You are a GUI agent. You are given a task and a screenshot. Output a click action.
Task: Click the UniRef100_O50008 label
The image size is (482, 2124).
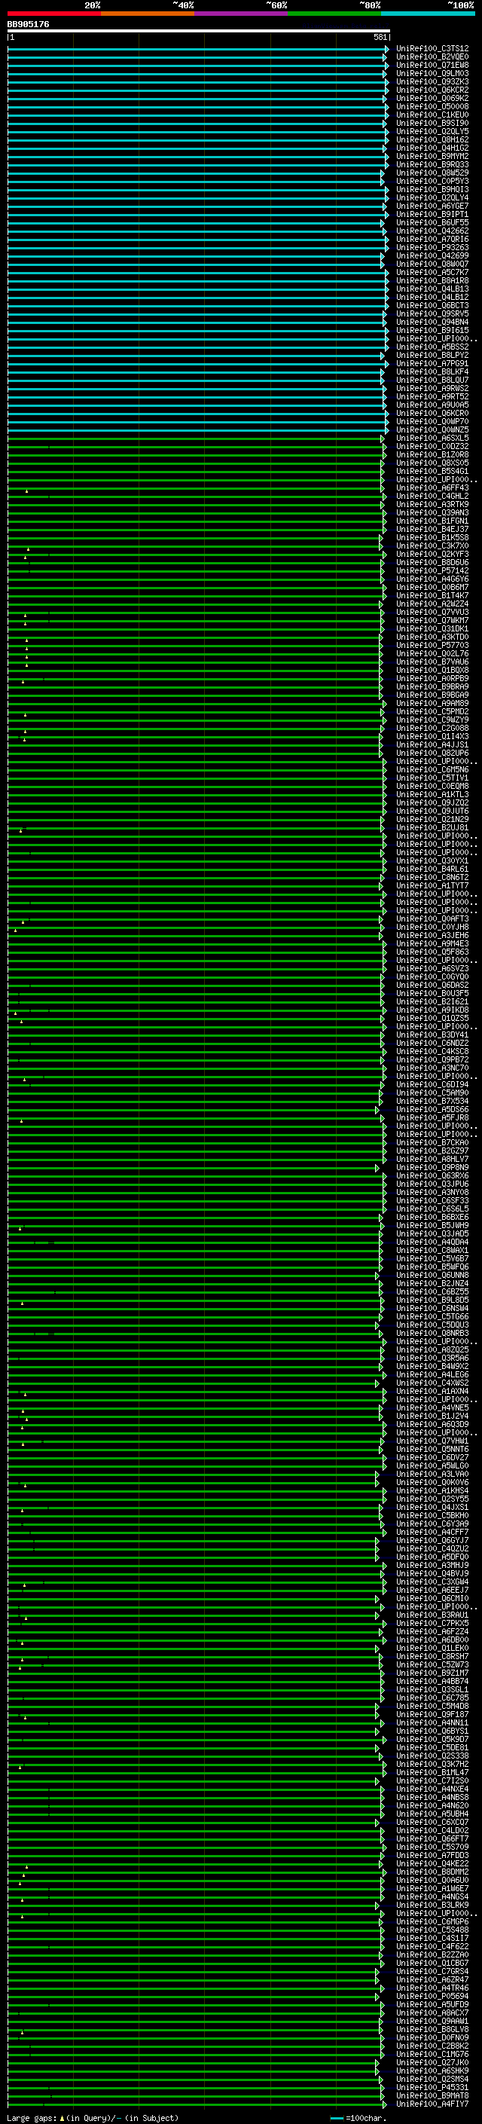click(x=432, y=106)
